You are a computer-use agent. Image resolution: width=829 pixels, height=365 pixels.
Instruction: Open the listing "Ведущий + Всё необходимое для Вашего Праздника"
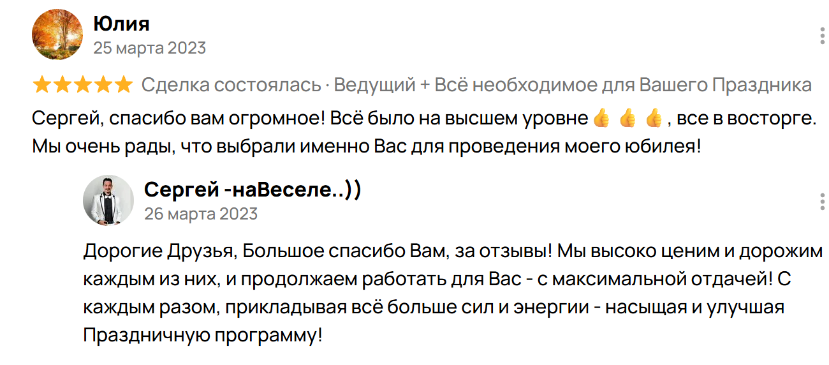coord(573,85)
